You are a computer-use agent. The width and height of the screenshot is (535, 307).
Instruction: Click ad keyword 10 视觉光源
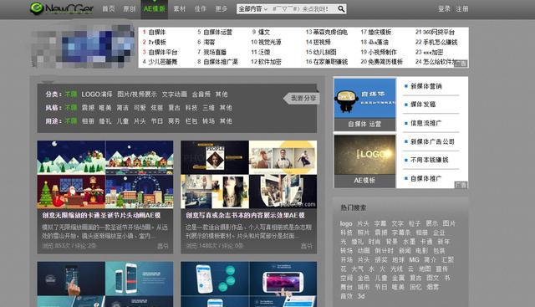point(269,42)
